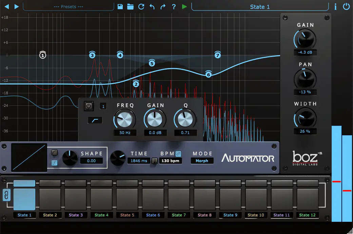Viewport: 353px width, 234px height.
Task: Click the TIME knob
Action: (118, 158)
